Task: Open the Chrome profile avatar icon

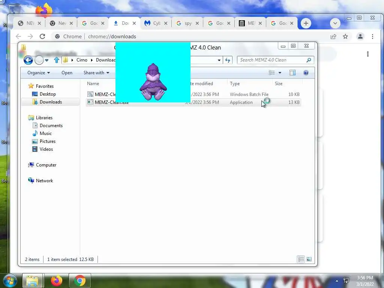Action: (x=360, y=36)
